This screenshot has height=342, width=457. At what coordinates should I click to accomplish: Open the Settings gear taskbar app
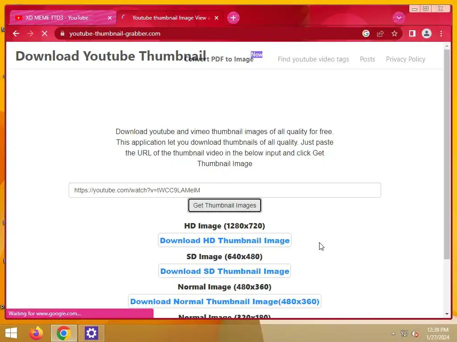click(x=91, y=333)
